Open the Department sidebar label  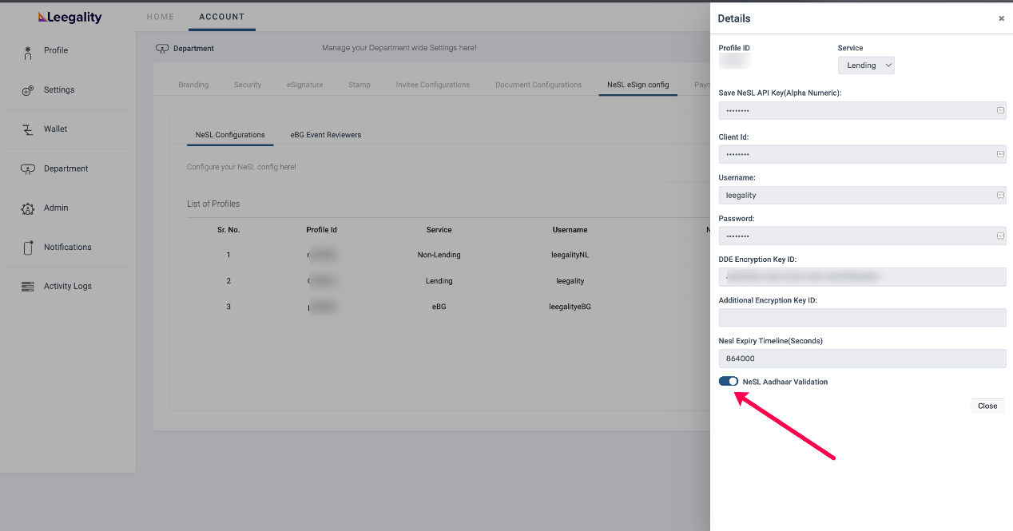click(66, 168)
